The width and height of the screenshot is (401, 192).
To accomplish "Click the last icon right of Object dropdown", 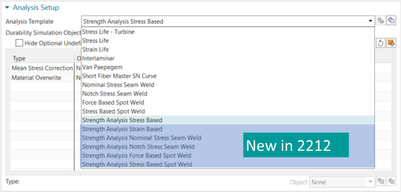I will pyautogui.click(x=390, y=182).
